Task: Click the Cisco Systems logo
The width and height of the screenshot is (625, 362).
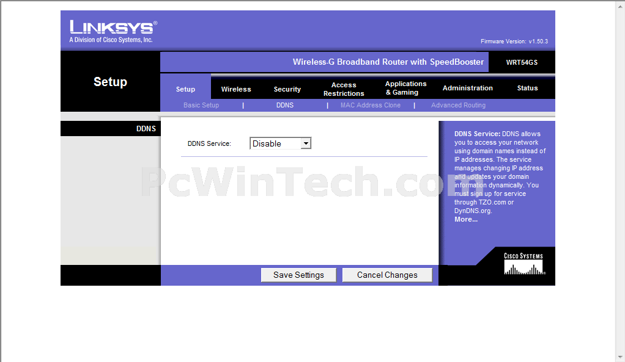Action: pos(523,263)
